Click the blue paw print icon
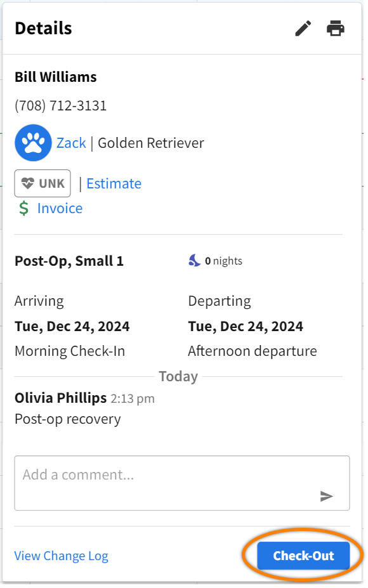The height and width of the screenshot is (588, 368). [33, 143]
